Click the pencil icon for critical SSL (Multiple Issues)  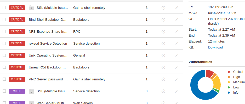click(176, 8)
